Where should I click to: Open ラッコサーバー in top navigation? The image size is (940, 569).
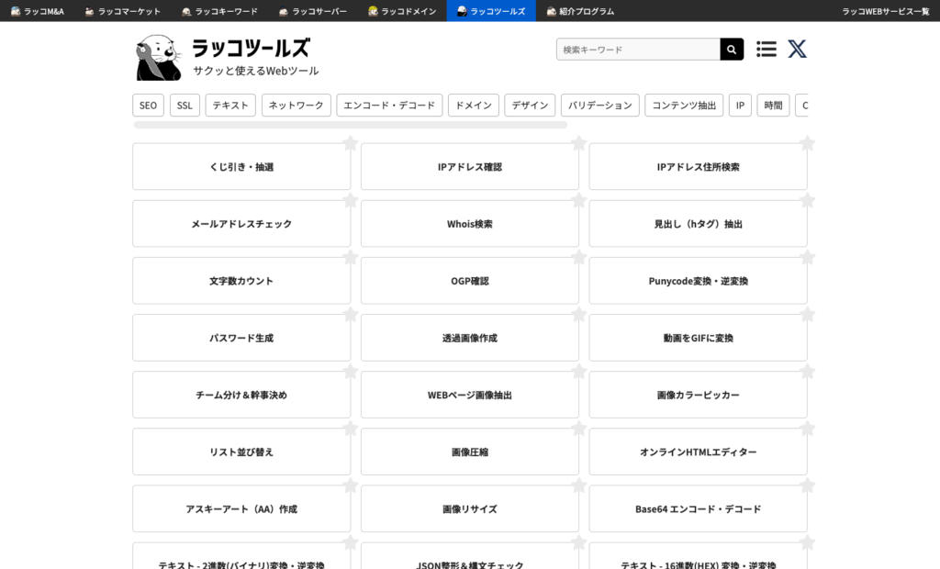[x=313, y=11]
